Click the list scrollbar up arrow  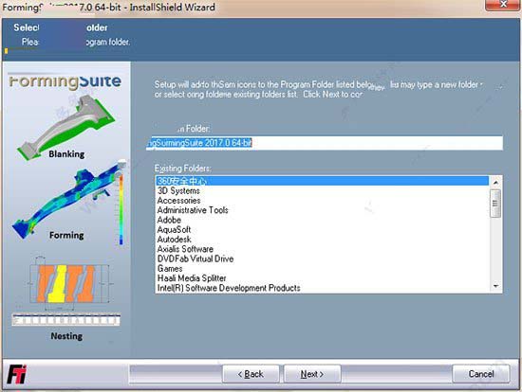[495, 183]
